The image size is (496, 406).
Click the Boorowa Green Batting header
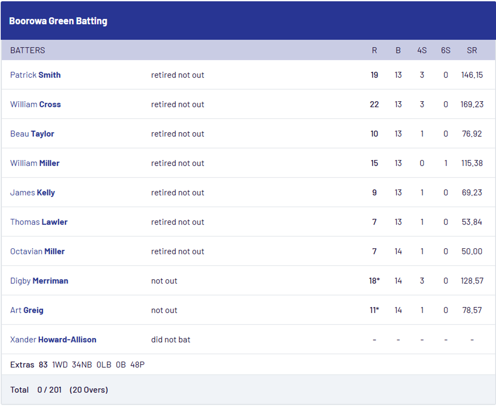coord(58,21)
